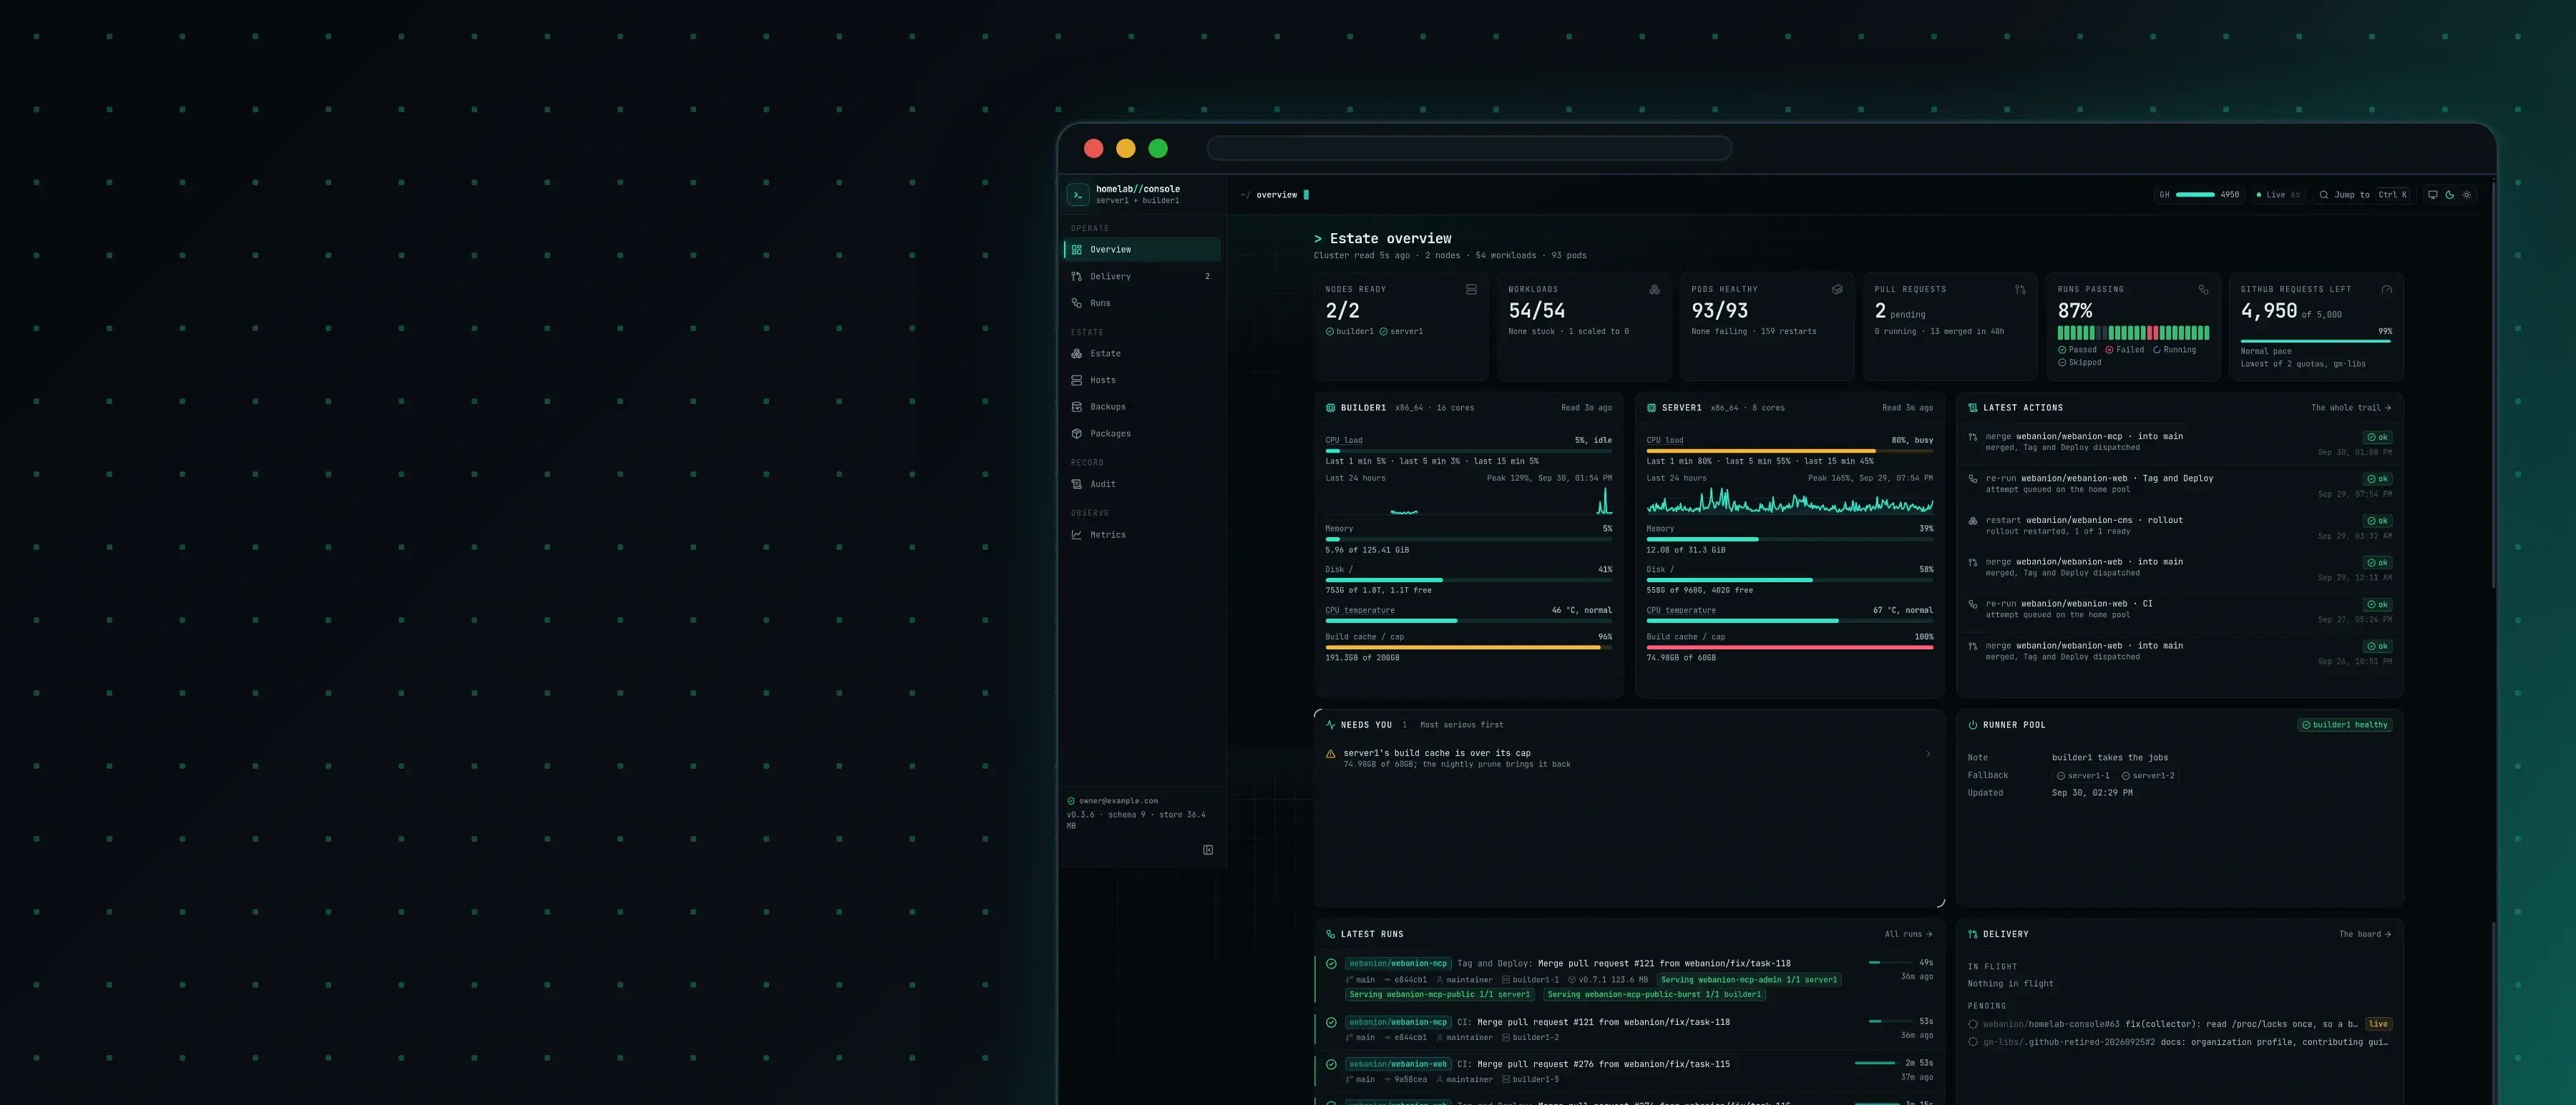Open 'The board' link in Delivery panel
This screenshot has width=2576, height=1105.
2365,934
